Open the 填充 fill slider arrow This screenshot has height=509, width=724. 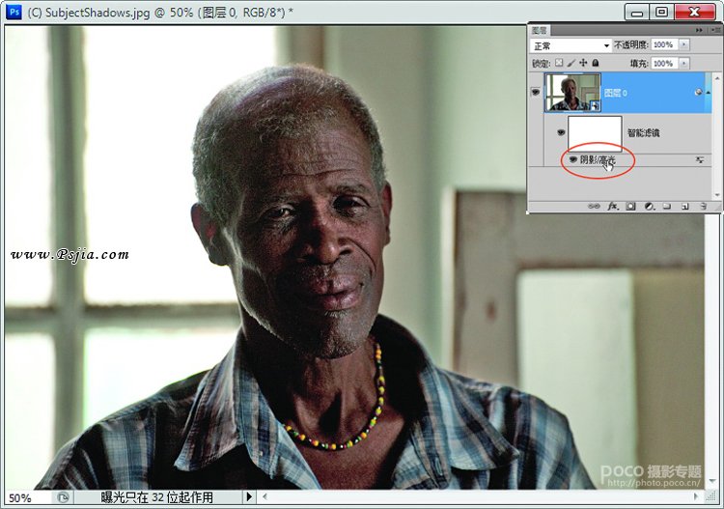tap(683, 64)
